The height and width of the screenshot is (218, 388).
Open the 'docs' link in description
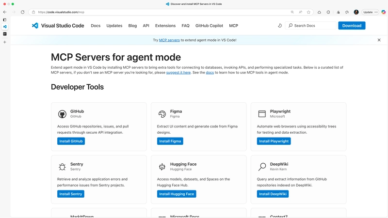210,72
